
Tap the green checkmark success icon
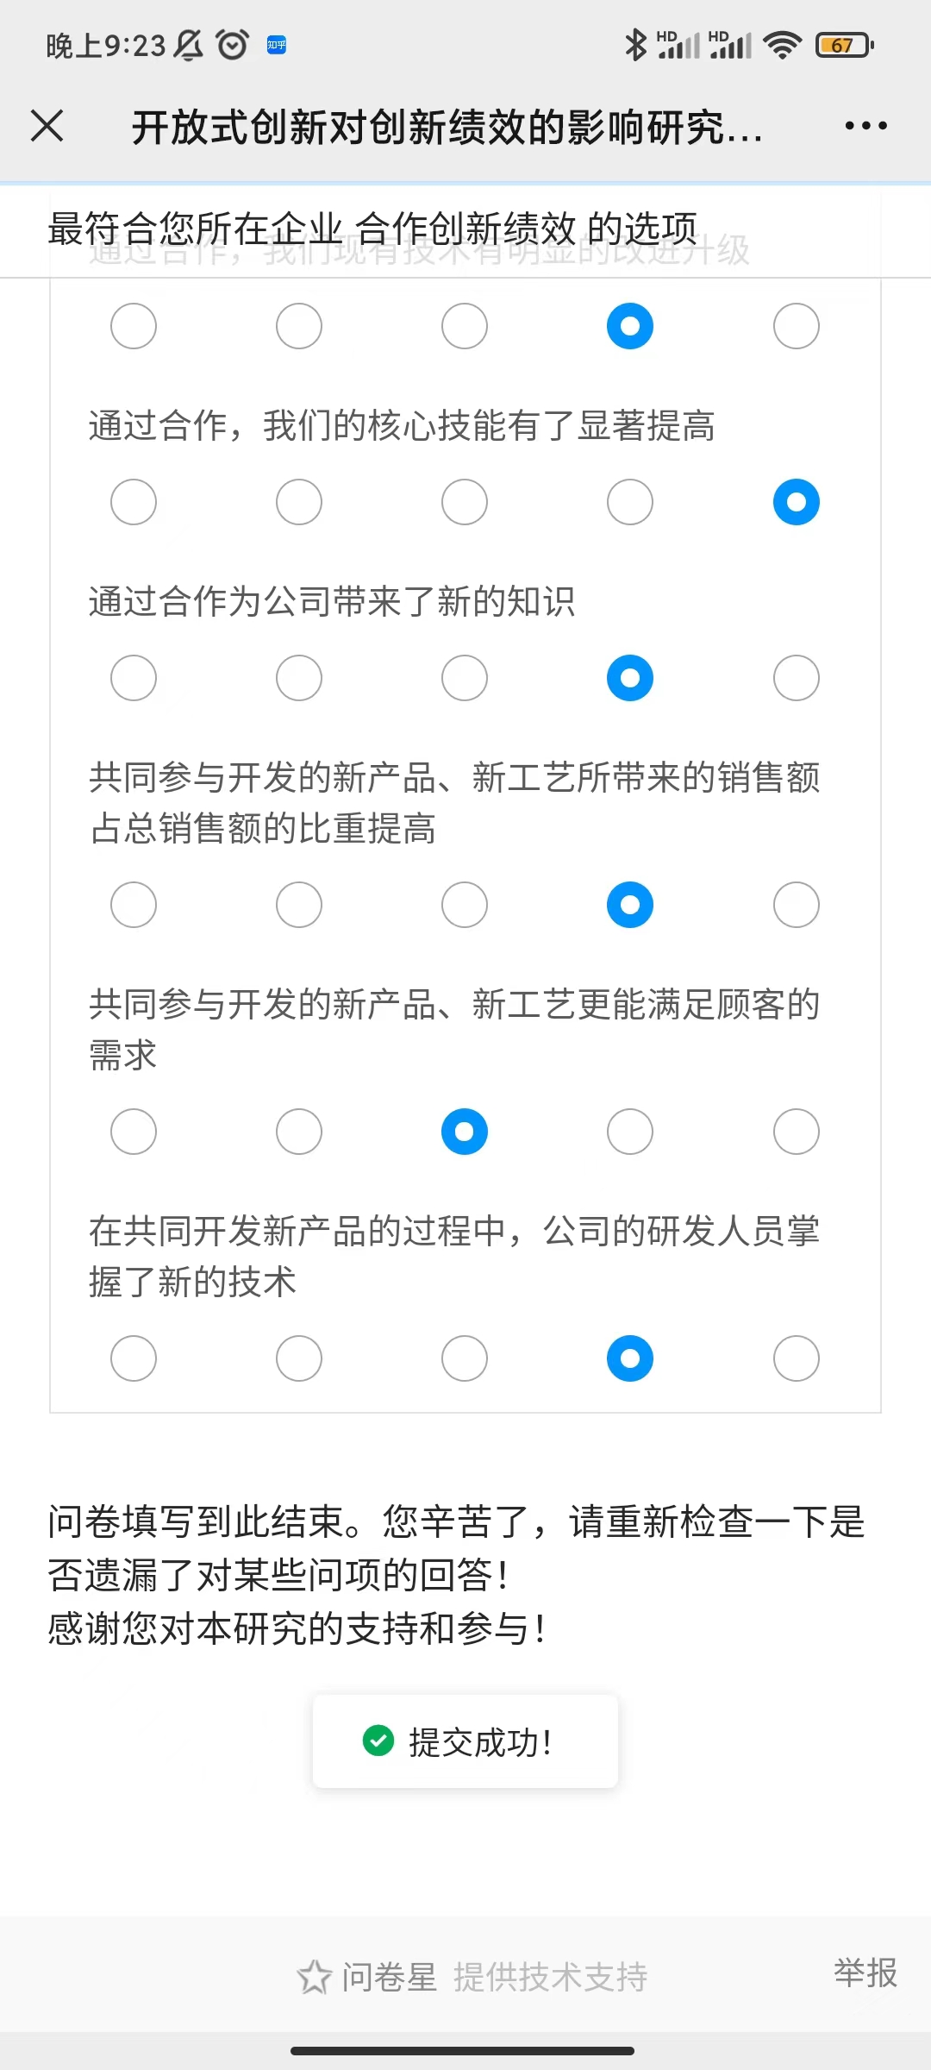(378, 1741)
